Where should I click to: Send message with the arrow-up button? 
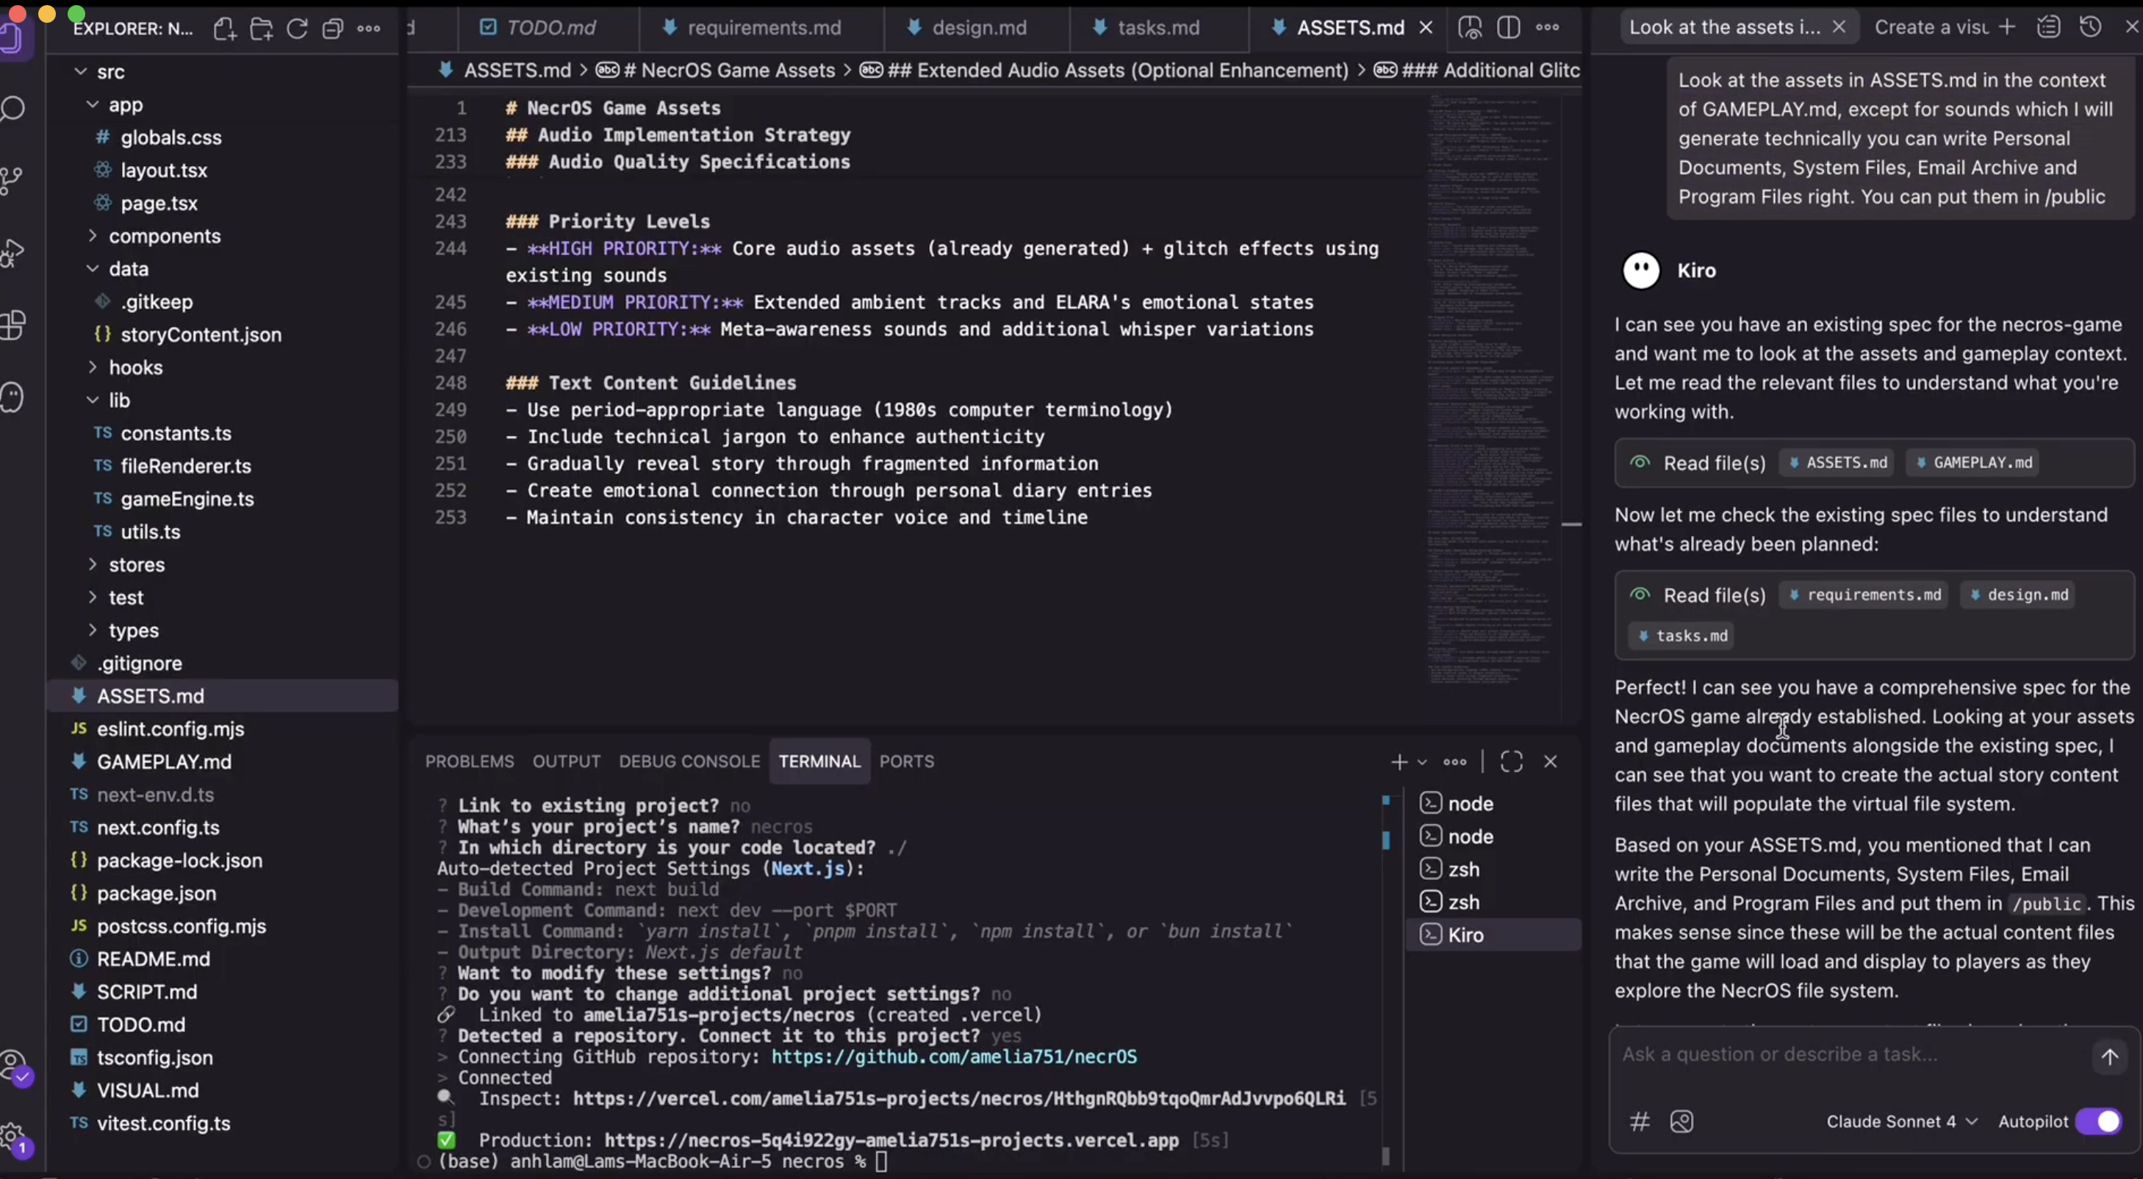[x=2109, y=1058]
